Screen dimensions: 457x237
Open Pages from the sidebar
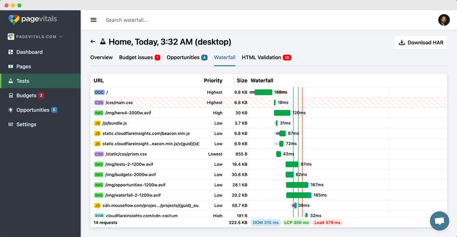(x=23, y=66)
